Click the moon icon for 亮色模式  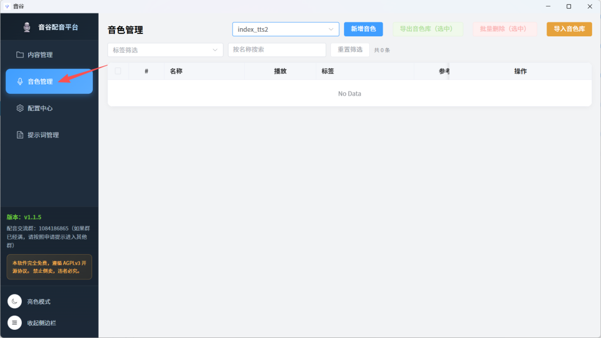point(15,302)
